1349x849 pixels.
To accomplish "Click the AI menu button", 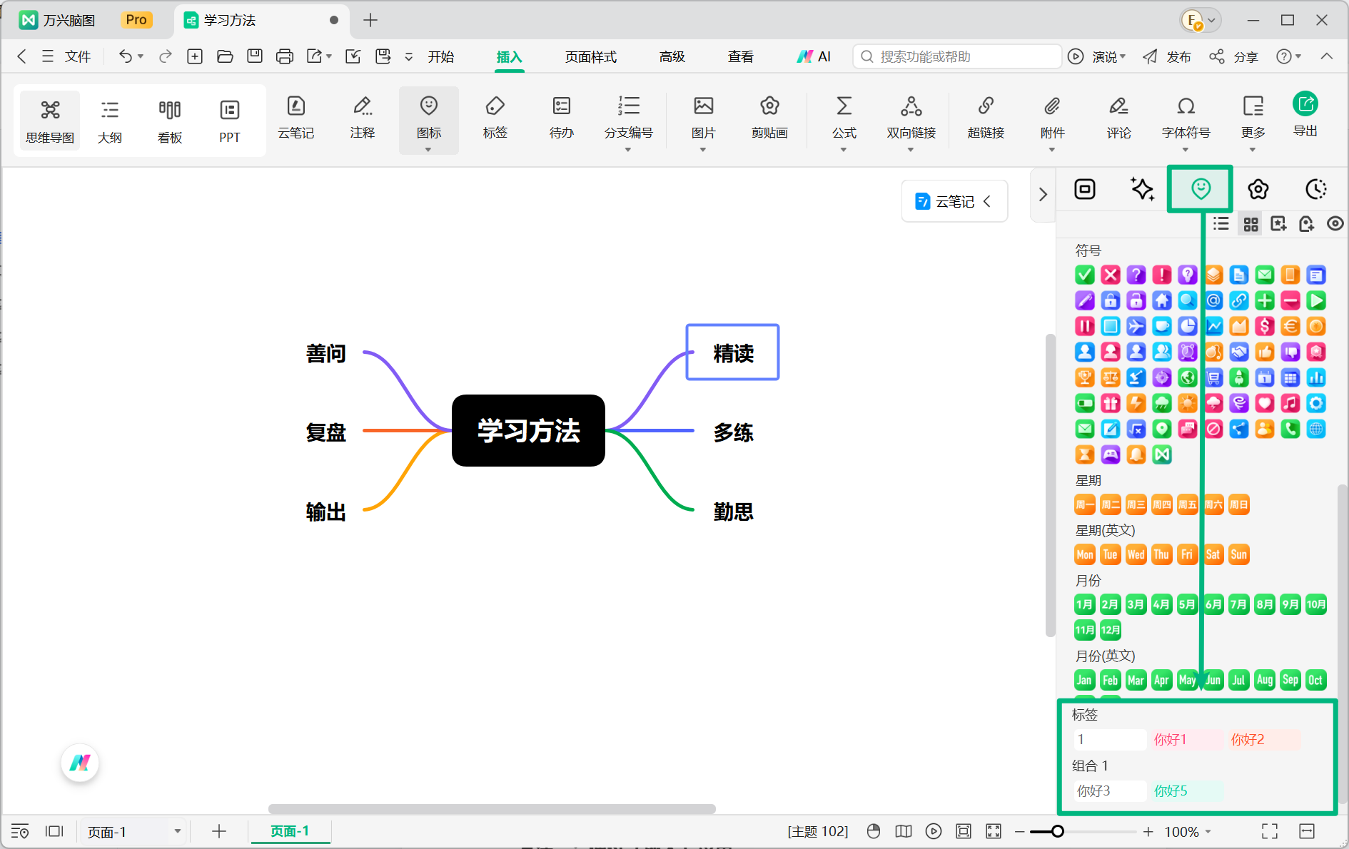I will 814,56.
